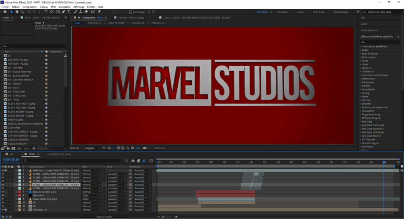Screen dimensions: 404x219
Task: Select the Eraser tool
Action: tap(86, 12)
